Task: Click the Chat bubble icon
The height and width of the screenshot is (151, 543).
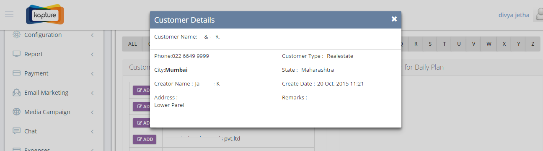Action: click(x=17, y=131)
